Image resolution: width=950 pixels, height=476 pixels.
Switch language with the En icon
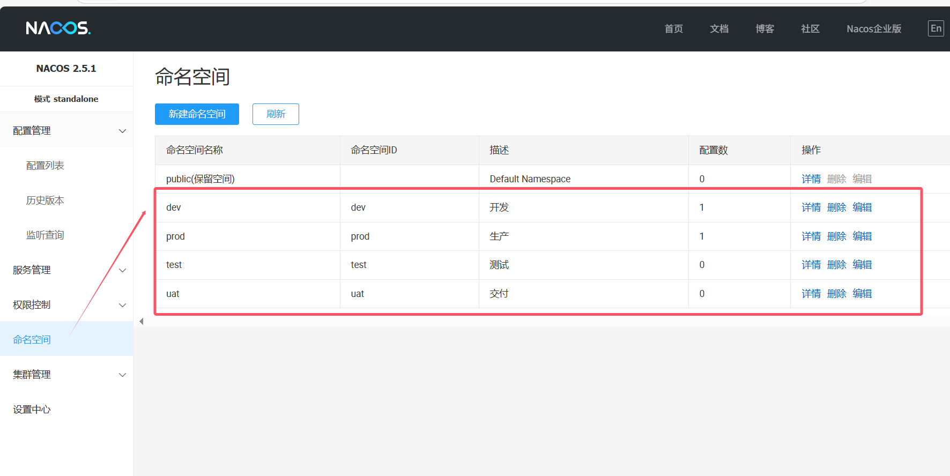(x=936, y=28)
